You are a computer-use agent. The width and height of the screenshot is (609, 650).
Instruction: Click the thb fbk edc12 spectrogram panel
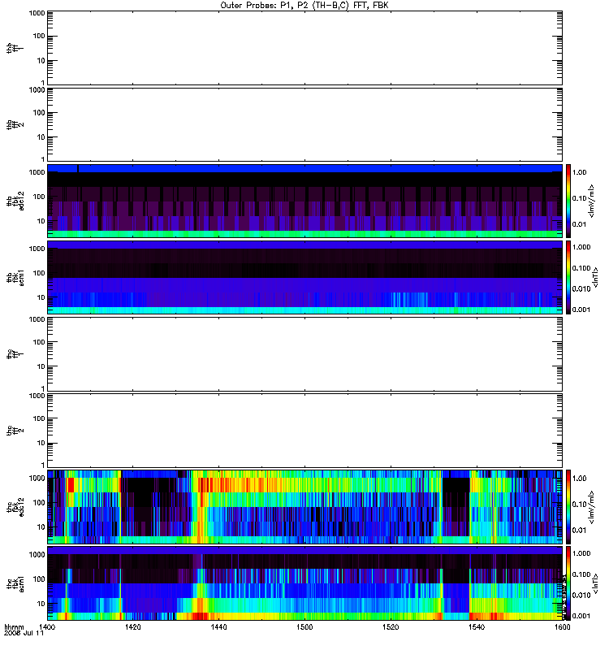coord(305,201)
